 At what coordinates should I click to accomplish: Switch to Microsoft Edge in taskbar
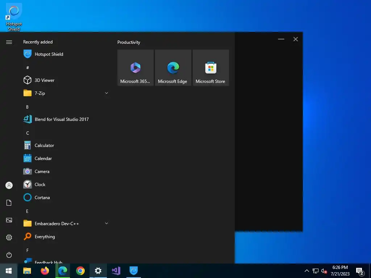pos(62,271)
